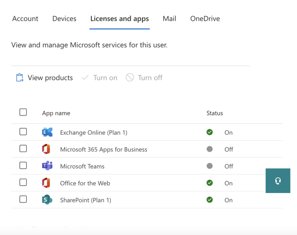Click the Office for the Web label

(x=85, y=183)
